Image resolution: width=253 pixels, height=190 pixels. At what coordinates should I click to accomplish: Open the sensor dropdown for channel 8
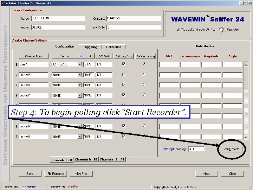(x=80, y=137)
